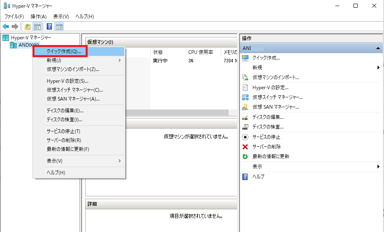Click the red X サーバーの削除 icon

[245, 147]
